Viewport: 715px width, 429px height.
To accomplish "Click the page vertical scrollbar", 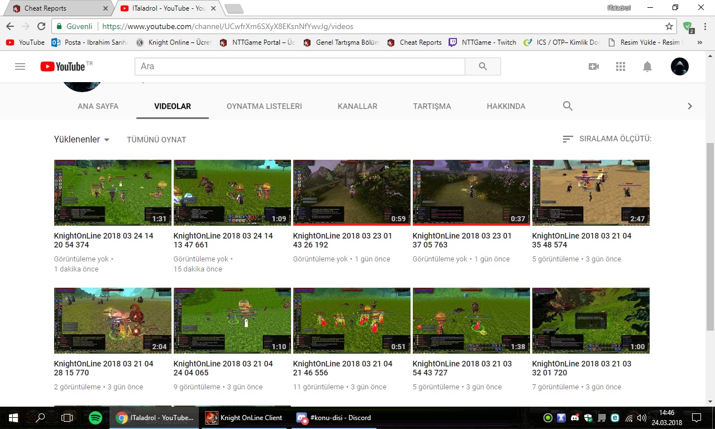I will (x=710, y=235).
